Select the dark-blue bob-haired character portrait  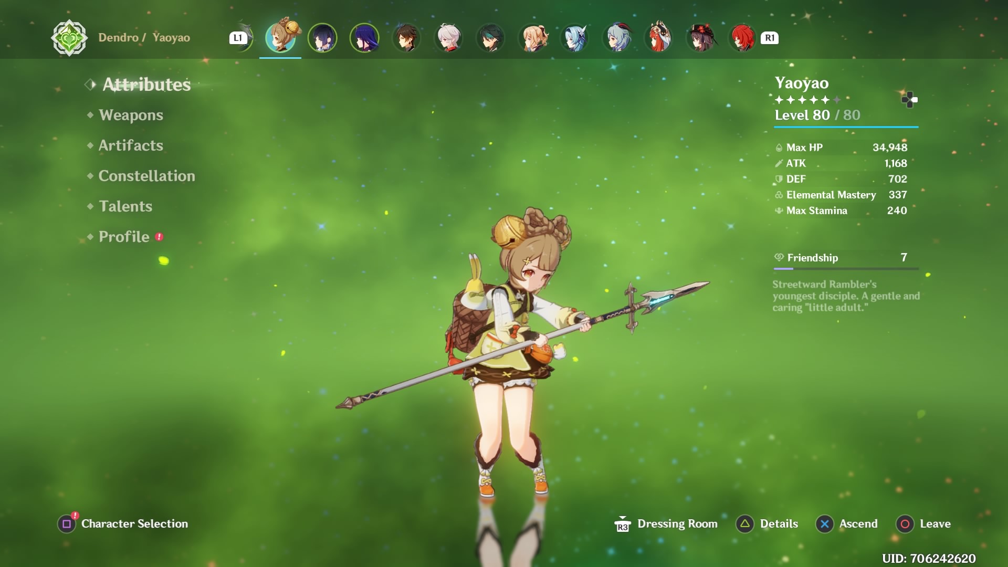point(322,38)
